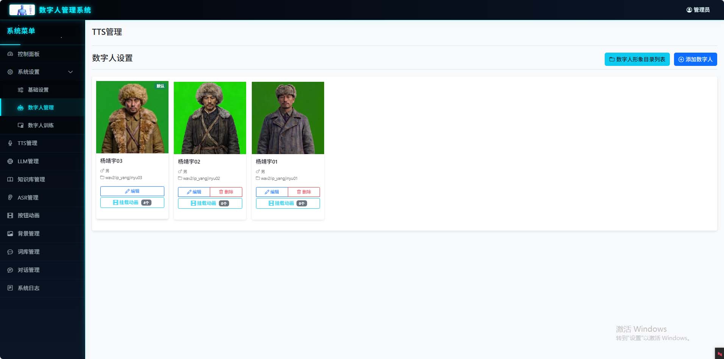Collapse the 系统设置 submenu chevron
Image resolution: width=724 pixels, height=359 pixels.
pos(70,72)
